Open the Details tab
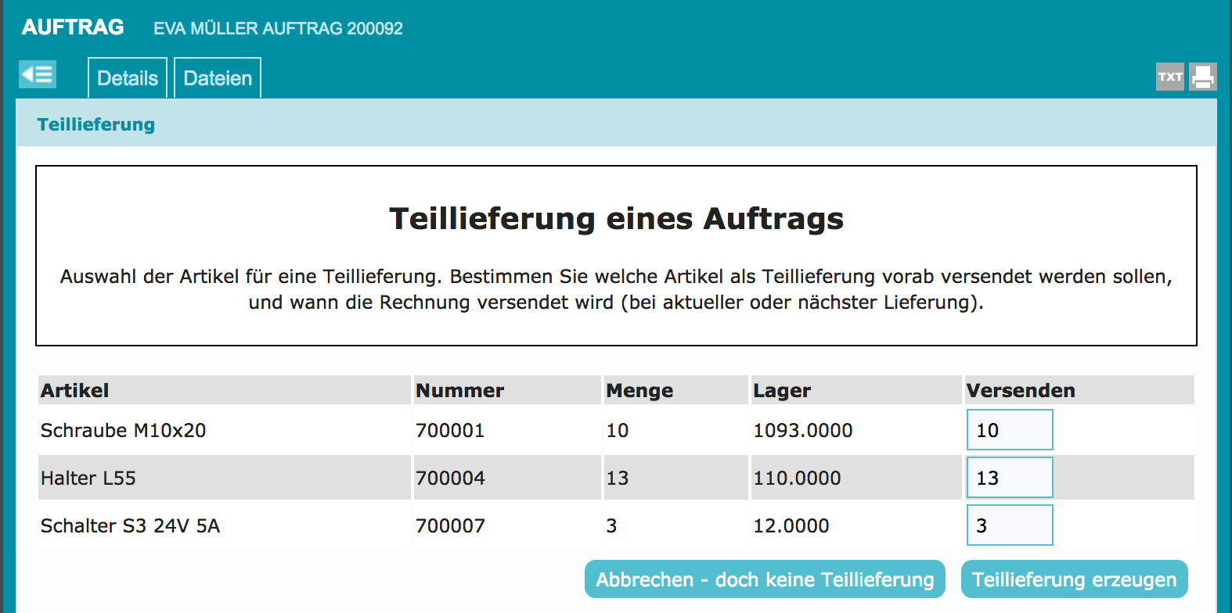The image size is (1232, 613). pyautogui.click(x=128, y=78)
